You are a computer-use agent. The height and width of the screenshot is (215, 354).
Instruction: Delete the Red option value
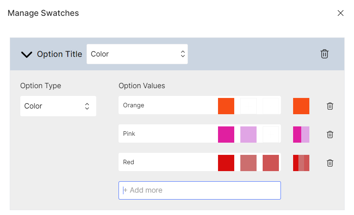(x=330, y=163)
